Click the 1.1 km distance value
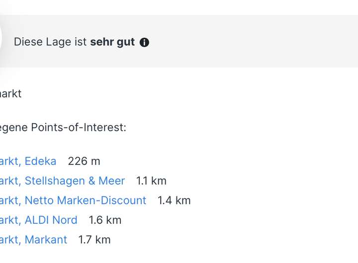The height and width of the screenshot is (263, 358). click(151, 181)
